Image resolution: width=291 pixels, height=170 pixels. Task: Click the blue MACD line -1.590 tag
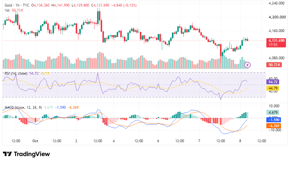[273, 120]
